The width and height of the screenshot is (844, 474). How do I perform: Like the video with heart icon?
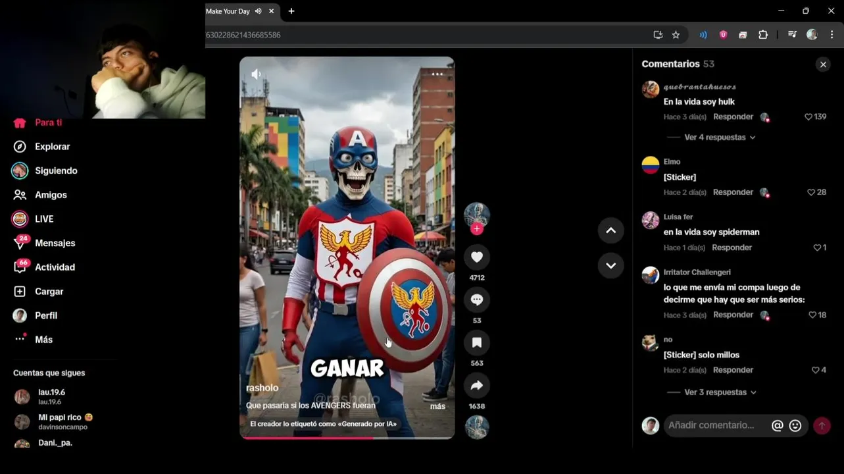pos(477,257)
